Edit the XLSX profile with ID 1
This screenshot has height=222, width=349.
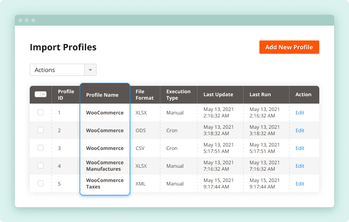click(299, 112)
